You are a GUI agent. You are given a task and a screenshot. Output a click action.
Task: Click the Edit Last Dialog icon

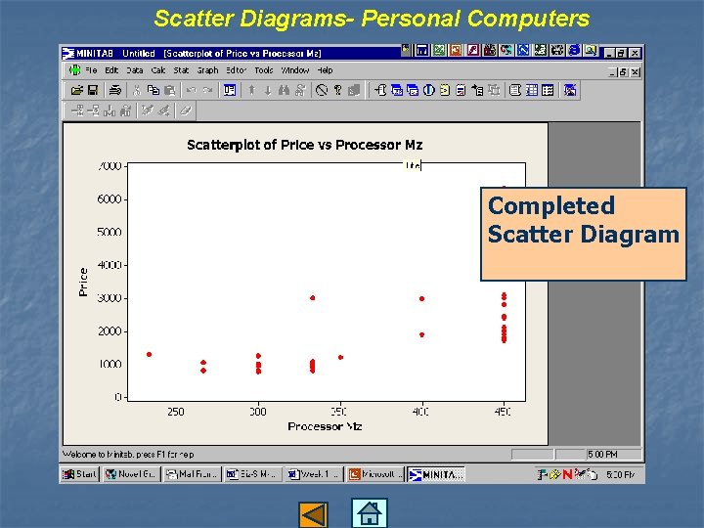click(230, 90)
